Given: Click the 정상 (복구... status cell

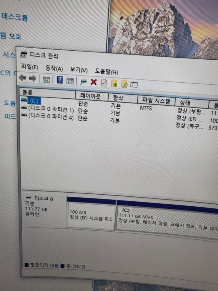Looking at the screenshot, I should pyautogui.click(x=189, y=126).
